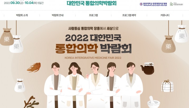Click the 통합의학 박람회 banner title
This screenshot has width=189, height=108.
(x=93, y=49)
